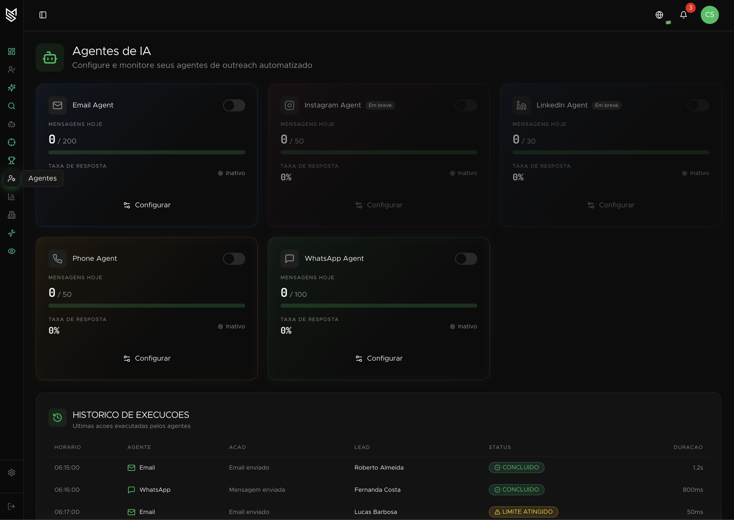734x520 pixels.
Task: Click the sidebar collapse panel icon
Action: pyautogui.click(x=43, y=15)
